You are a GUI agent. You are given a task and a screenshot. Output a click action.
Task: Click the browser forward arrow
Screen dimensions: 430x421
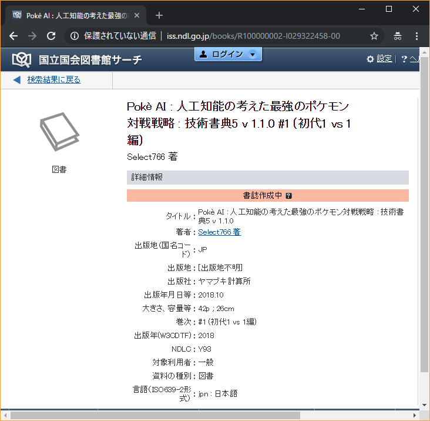(32, 36)
